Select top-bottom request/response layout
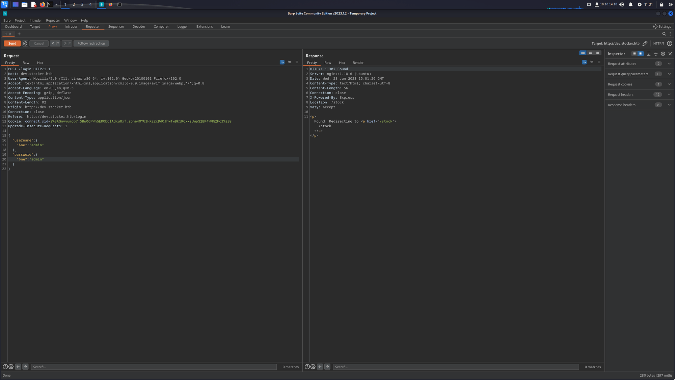The image size is (675, 380). pos(590,53)
